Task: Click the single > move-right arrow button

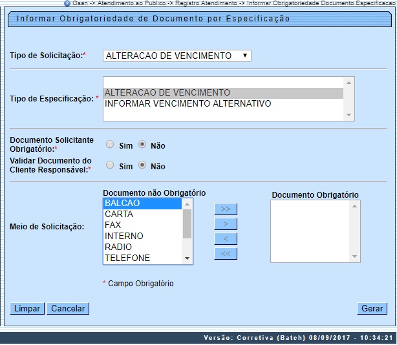Action: (x=226, y=224)
